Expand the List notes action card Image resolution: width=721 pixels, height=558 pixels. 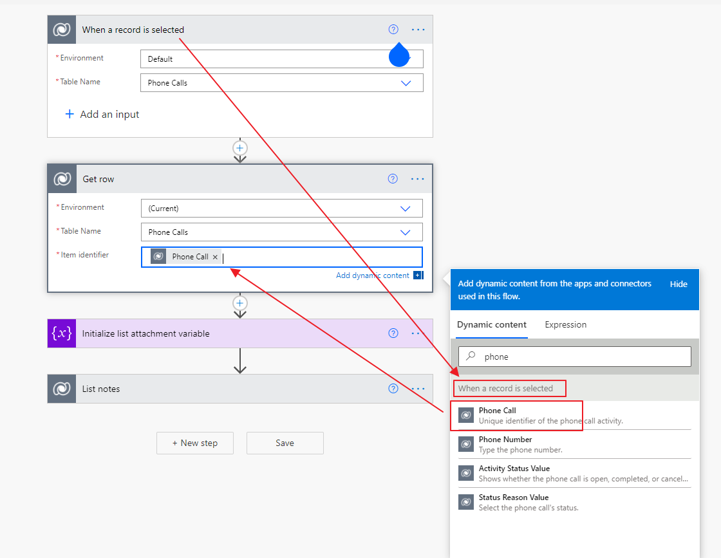click(240, 389)
